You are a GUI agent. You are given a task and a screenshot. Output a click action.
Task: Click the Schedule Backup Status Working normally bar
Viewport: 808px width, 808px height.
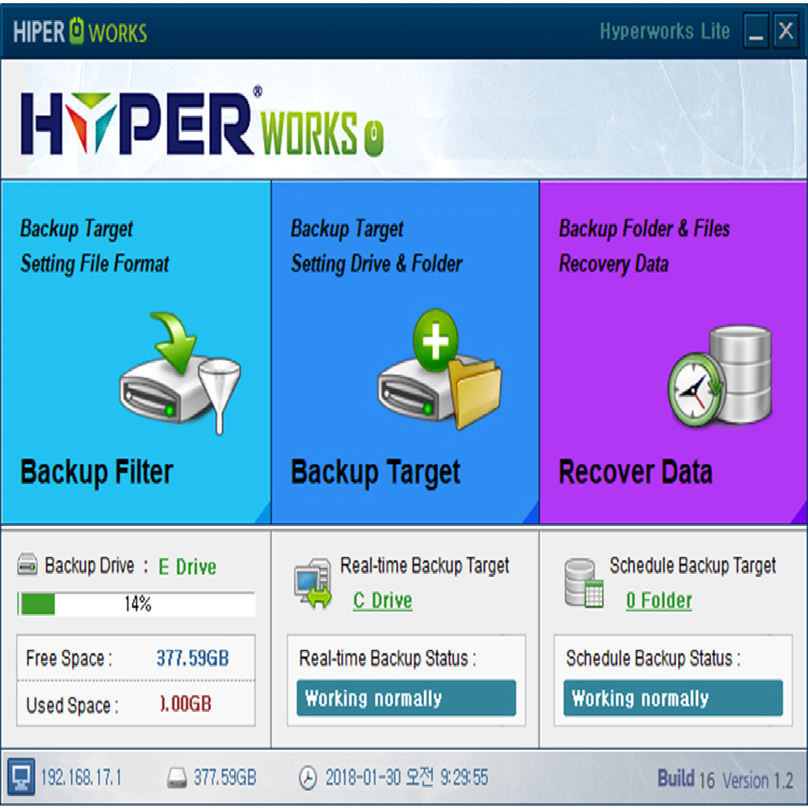(x=671, y=699)
